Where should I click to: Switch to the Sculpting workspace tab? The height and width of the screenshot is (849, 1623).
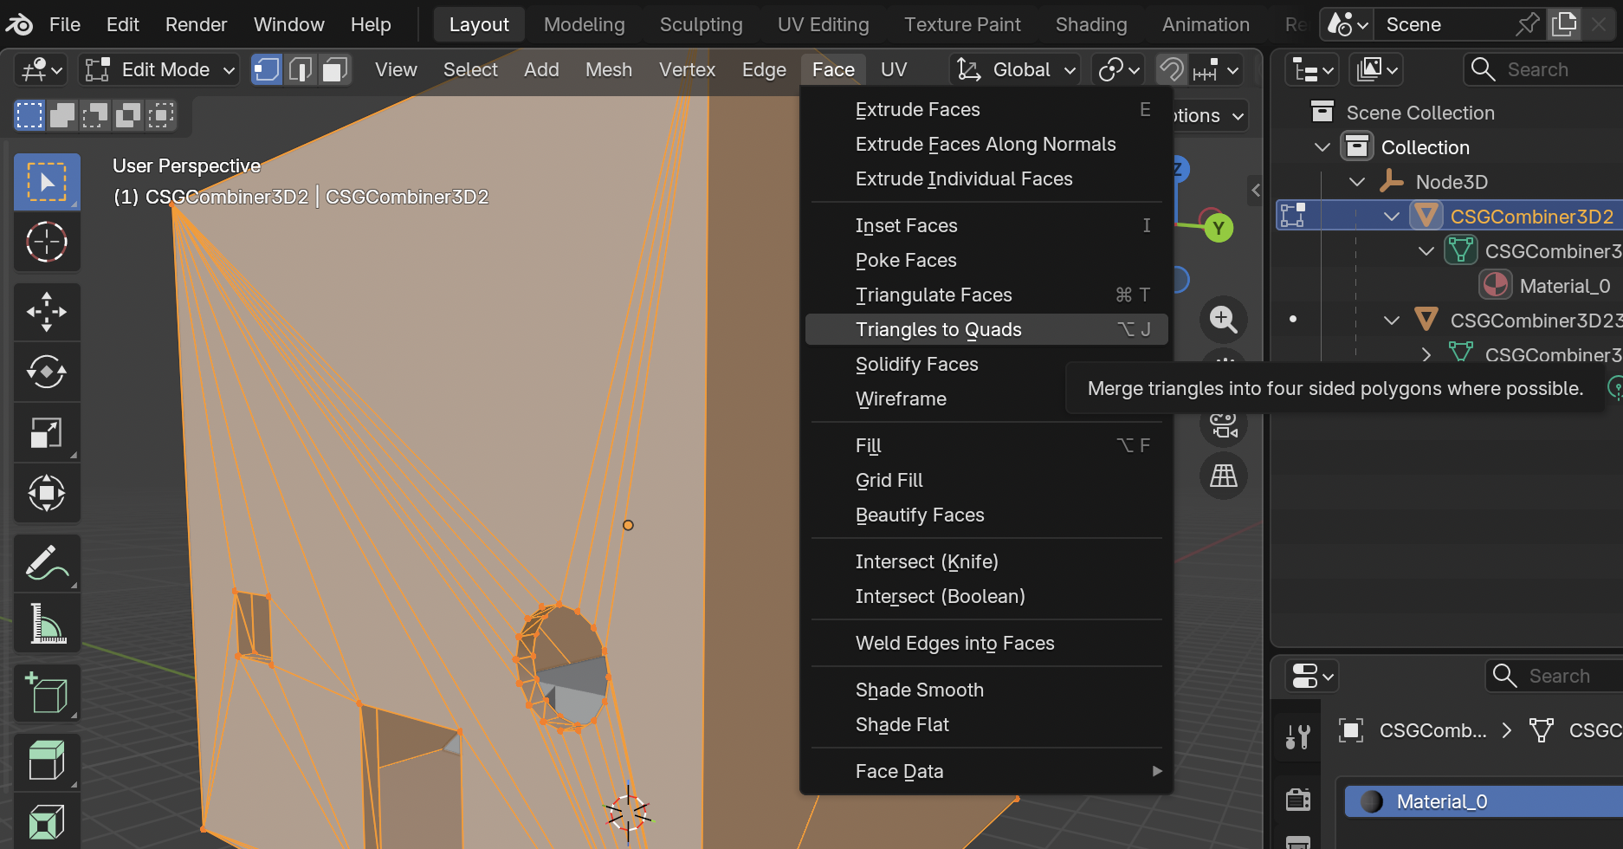coord(701,24)
